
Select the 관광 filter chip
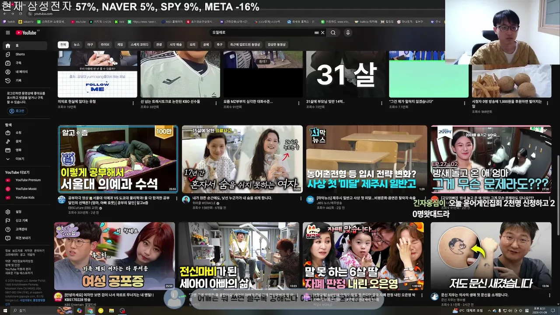point(159,45)
